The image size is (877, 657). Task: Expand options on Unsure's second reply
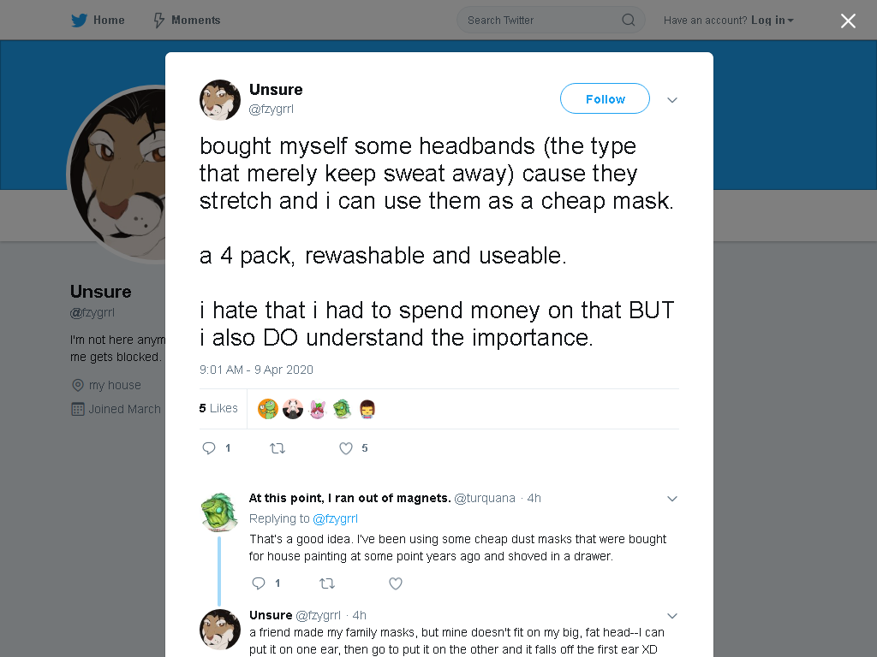click(672, 616)
